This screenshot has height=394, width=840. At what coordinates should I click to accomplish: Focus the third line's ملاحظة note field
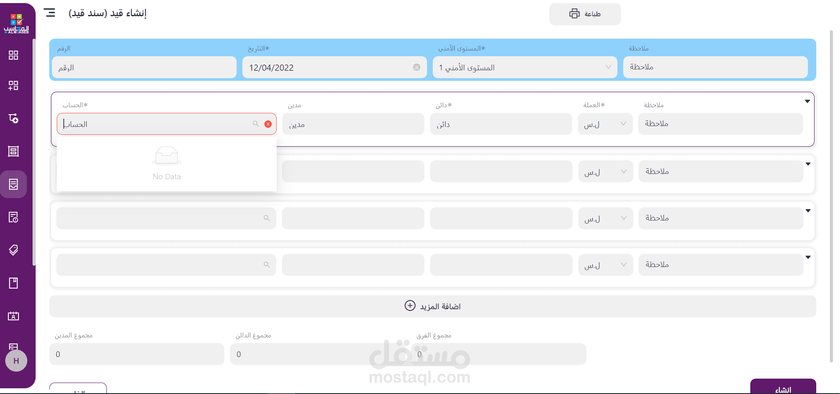click(x=721, y=218)
